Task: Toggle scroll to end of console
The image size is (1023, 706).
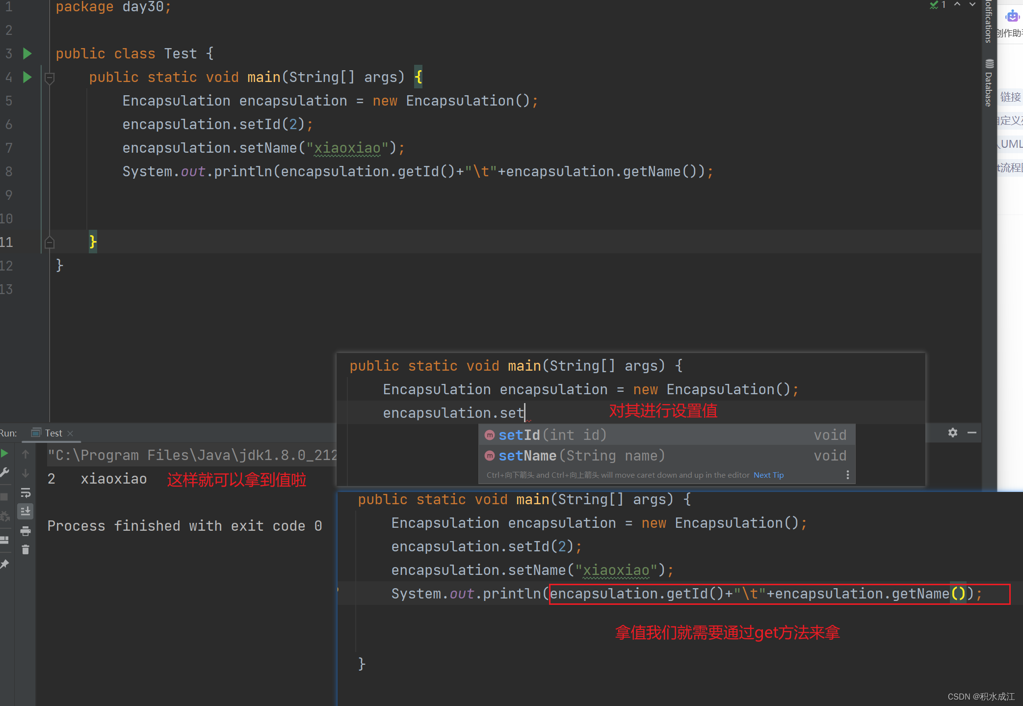Action: pyautogui.click(x=26, y=511)
